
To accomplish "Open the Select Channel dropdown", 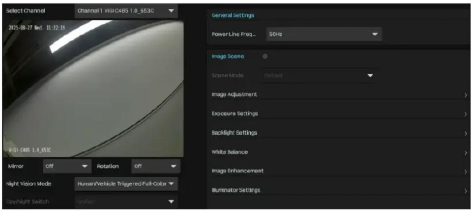I will pos(126,11).
